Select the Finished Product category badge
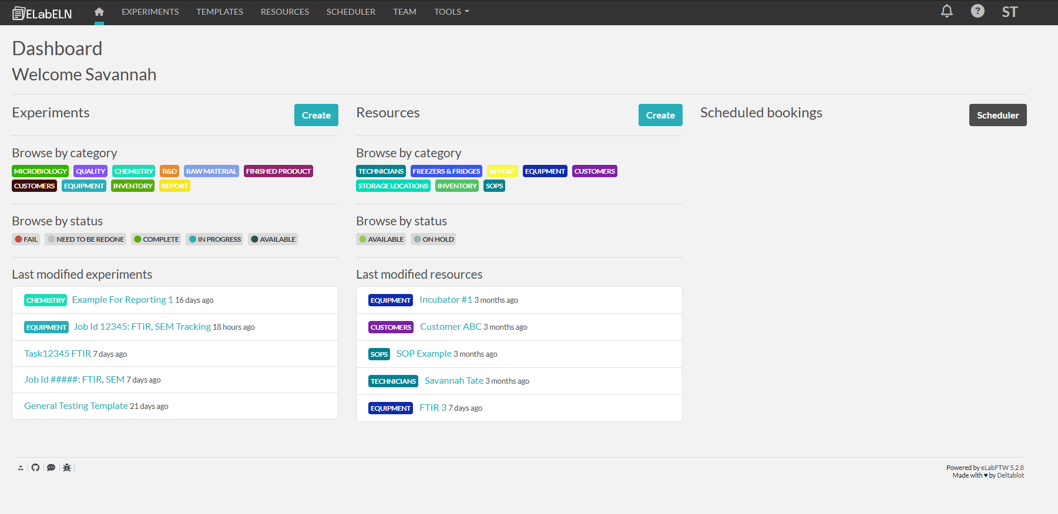 tap(278, 171)
